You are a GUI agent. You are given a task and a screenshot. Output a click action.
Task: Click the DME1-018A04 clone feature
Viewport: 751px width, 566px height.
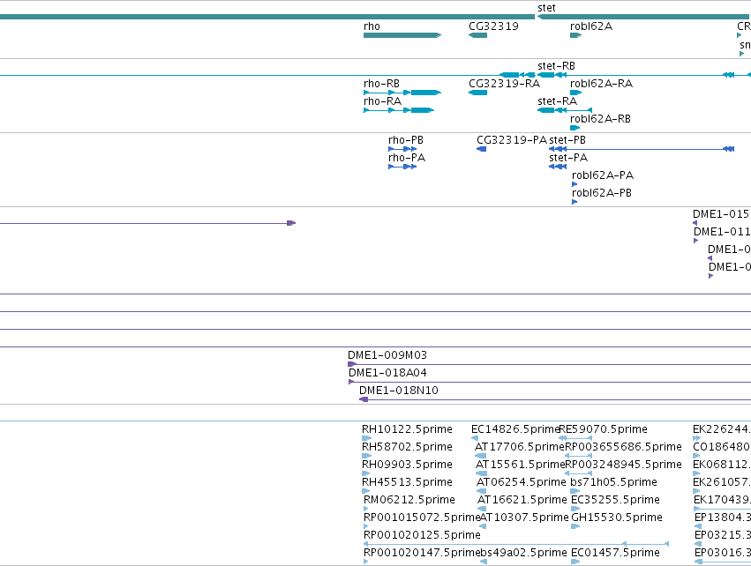coord(550,382)
